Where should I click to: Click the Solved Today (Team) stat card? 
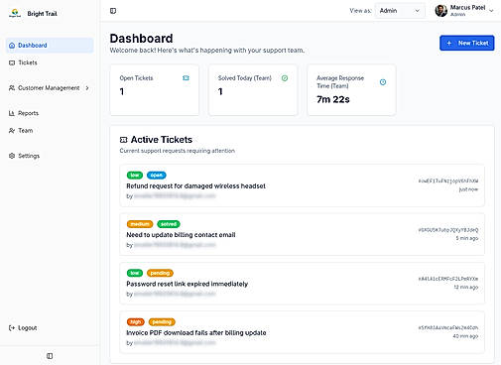[x=253, y=90]
